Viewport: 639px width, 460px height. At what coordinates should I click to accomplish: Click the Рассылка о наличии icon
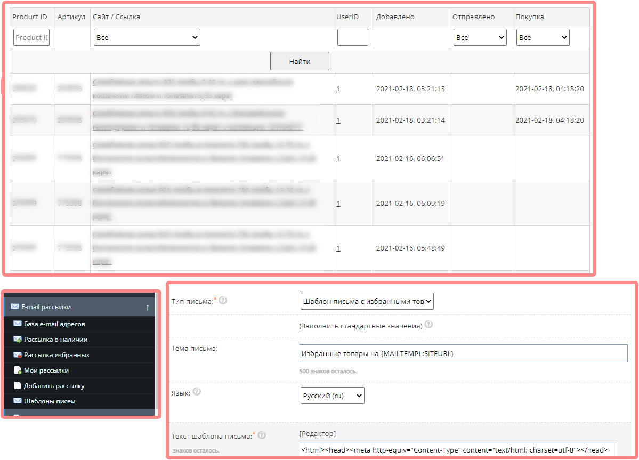click(x=18, y=339)
